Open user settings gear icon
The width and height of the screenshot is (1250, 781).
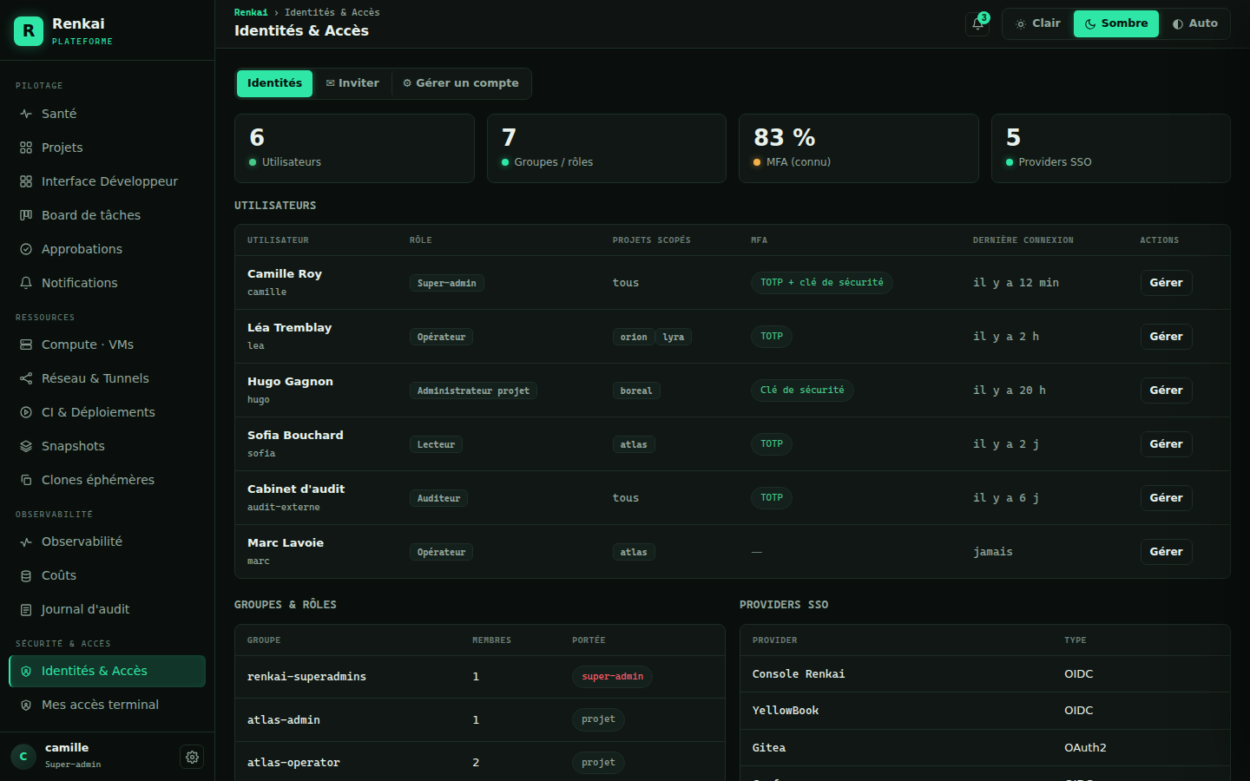(x=192, y=757)
